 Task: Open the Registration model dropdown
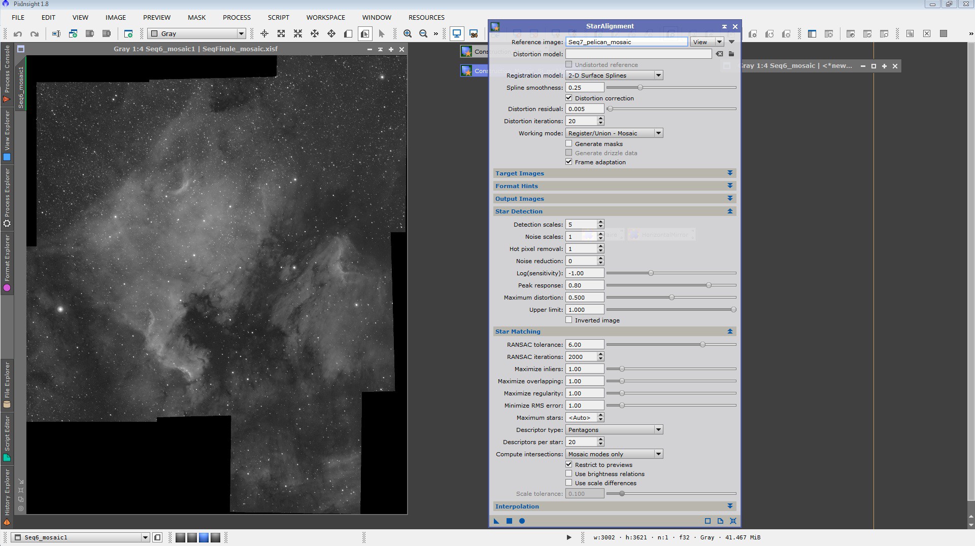click(x=614, y=76)
